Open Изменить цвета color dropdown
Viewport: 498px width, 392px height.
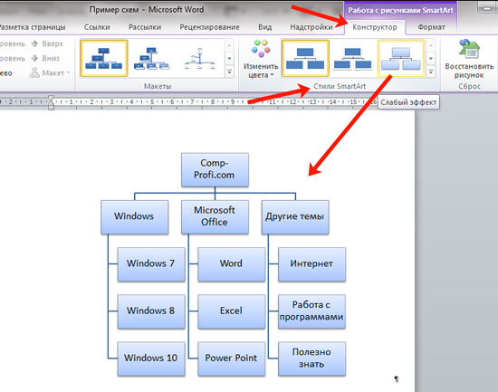[x=261, y=60]
